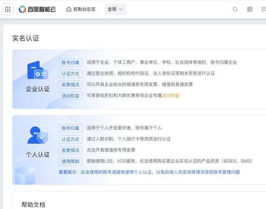Open the messages icon in header
This screenshot has height=209, width=266.
(264, 9)
